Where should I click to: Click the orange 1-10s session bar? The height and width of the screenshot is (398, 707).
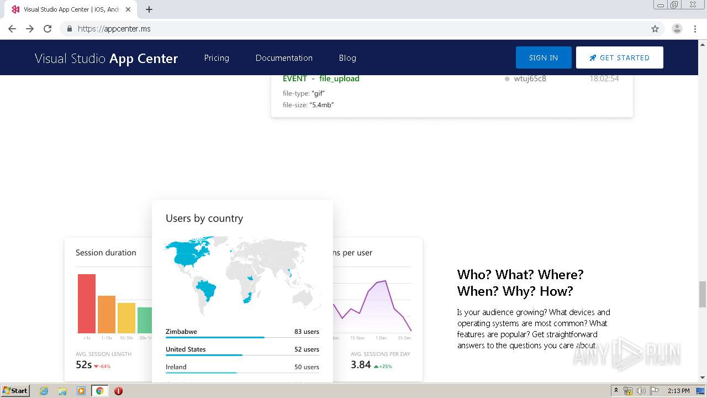tap(107, 315)
